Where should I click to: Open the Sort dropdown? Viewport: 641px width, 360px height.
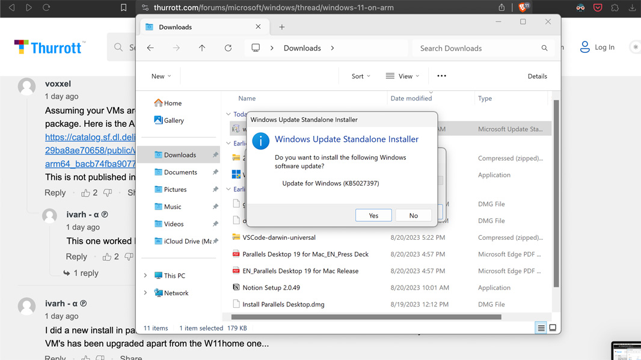tap(358, 76)
